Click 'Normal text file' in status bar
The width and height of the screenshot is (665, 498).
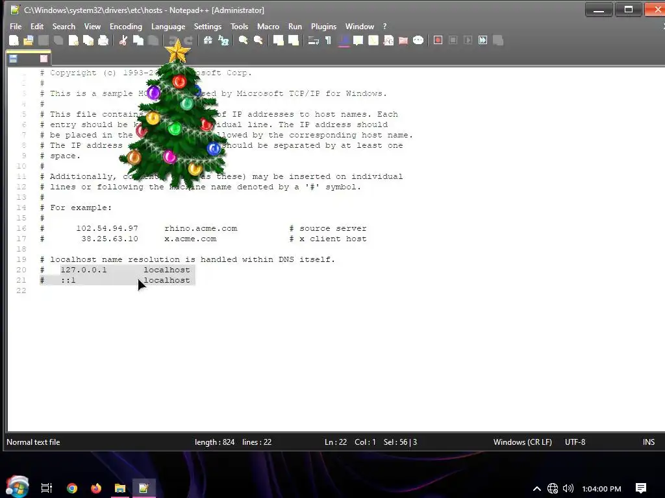point(33,442)
